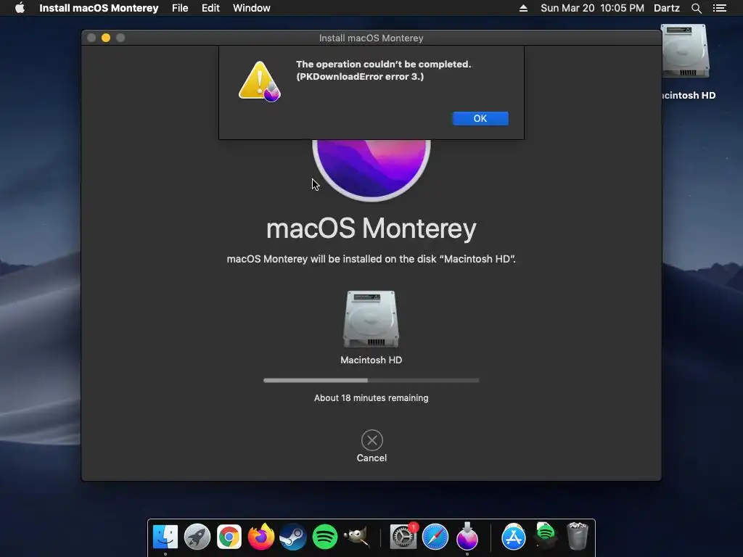The image size is (743, 557).
Task: Launch Steam from the Dock
Action: pos(293,537)
